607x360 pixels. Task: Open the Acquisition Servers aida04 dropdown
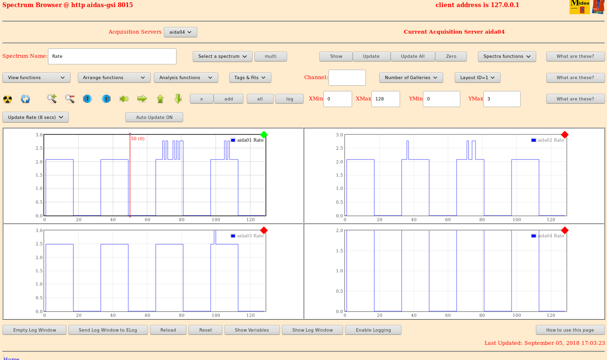(x=180, y=32)
